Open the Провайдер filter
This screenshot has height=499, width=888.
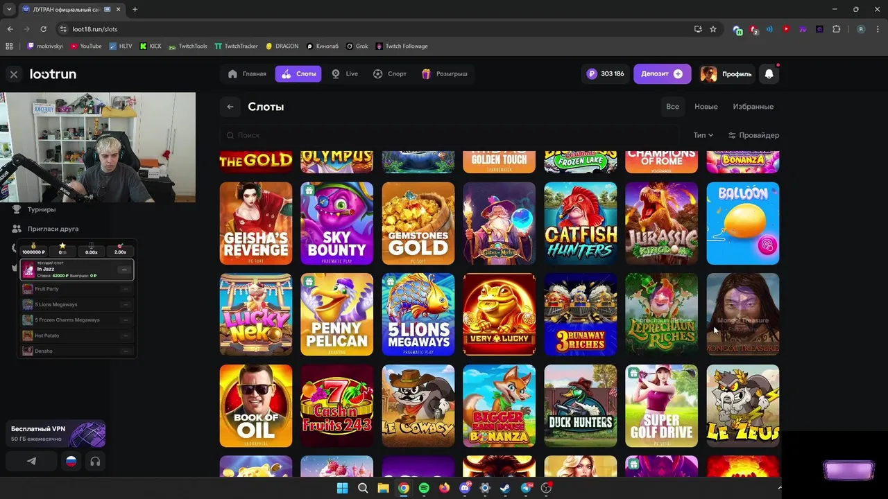point(753,135)
